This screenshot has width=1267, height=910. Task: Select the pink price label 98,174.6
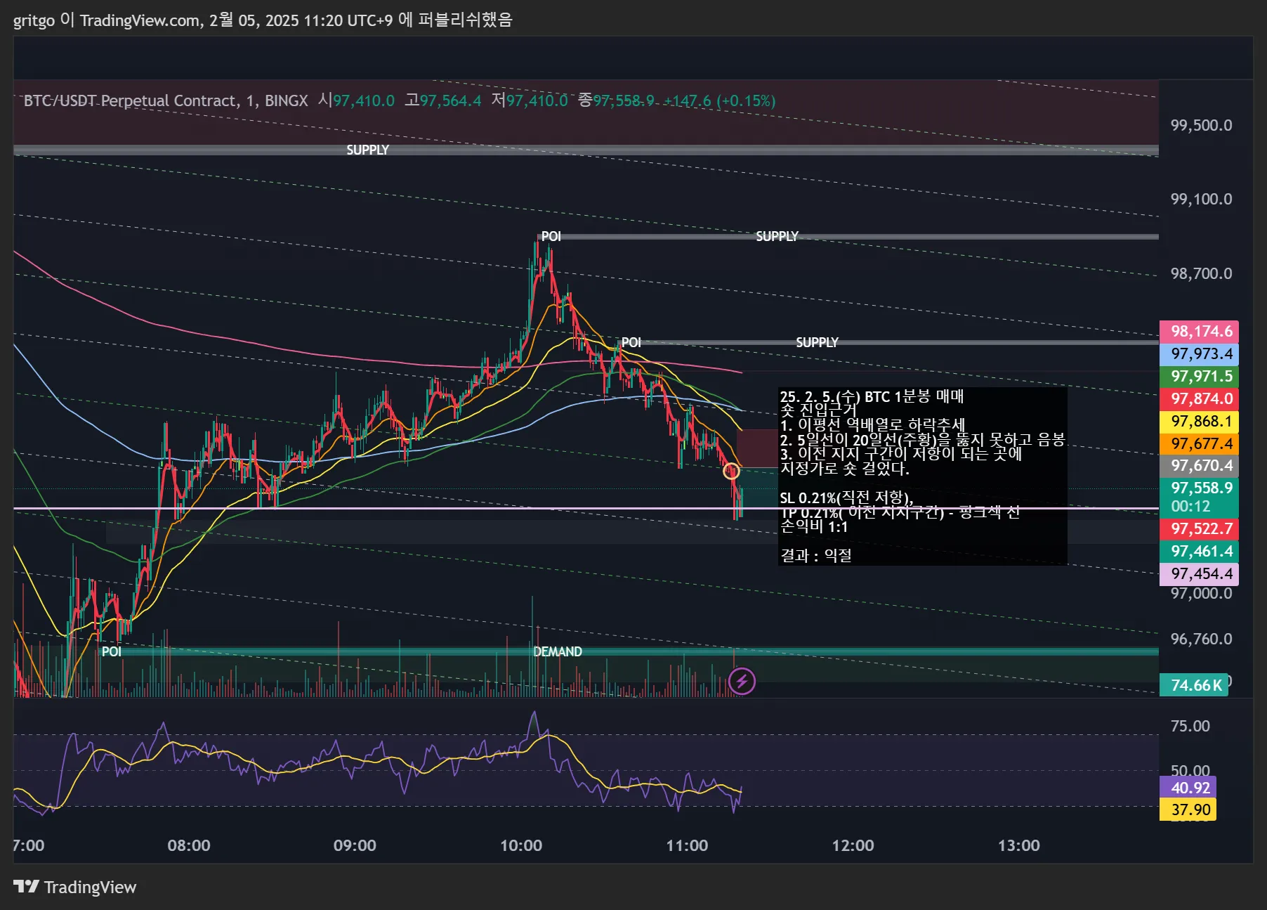coord(1199,331)
